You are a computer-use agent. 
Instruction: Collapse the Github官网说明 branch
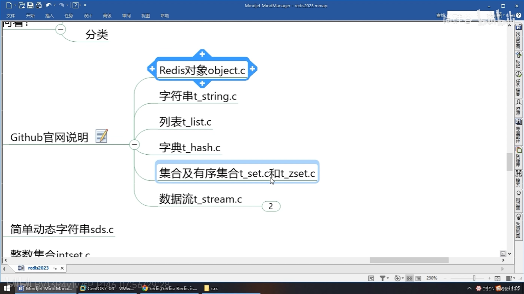click(x=134, y=145)
